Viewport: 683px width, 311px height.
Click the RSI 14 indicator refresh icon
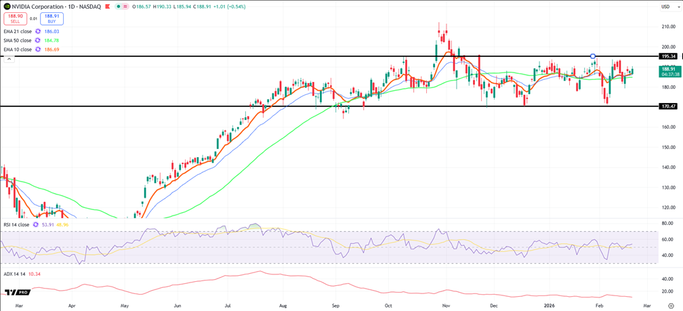(36, 224)
